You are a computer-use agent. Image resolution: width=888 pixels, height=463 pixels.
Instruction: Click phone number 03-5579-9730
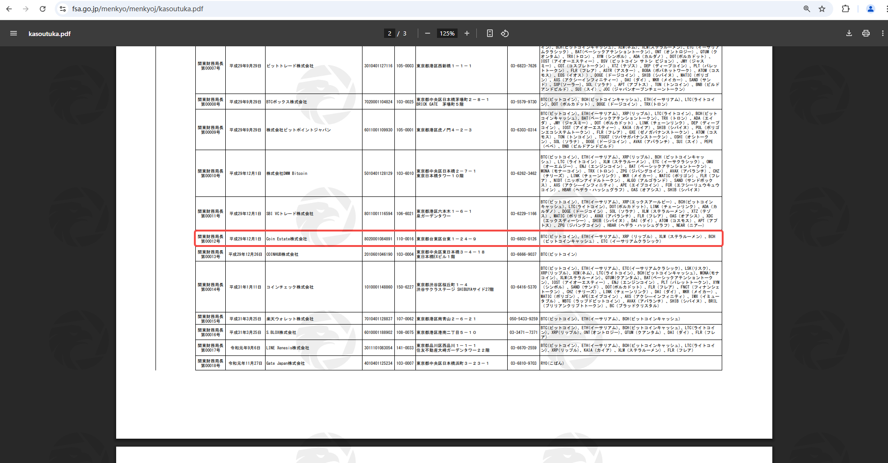pyautogui.click(x=524, y=102)
